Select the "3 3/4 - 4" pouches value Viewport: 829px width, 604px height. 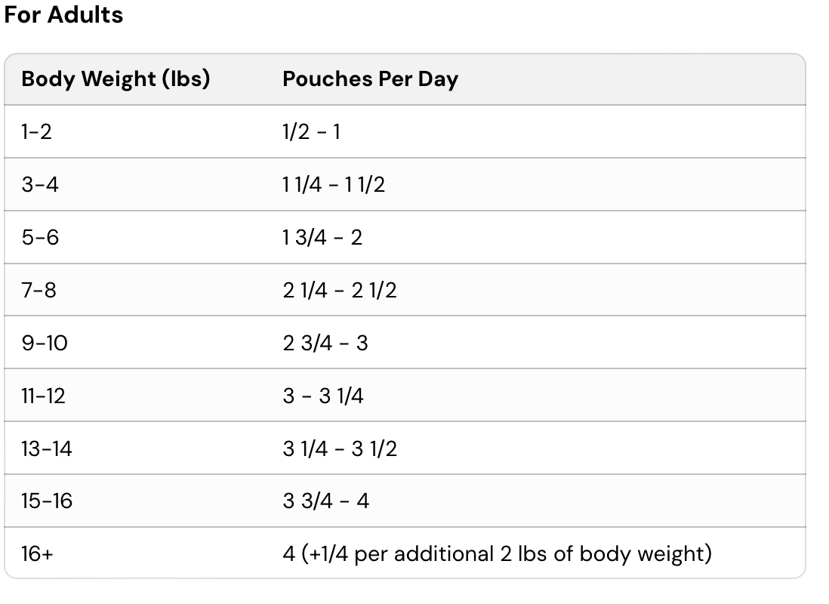(x=326, y=501)
